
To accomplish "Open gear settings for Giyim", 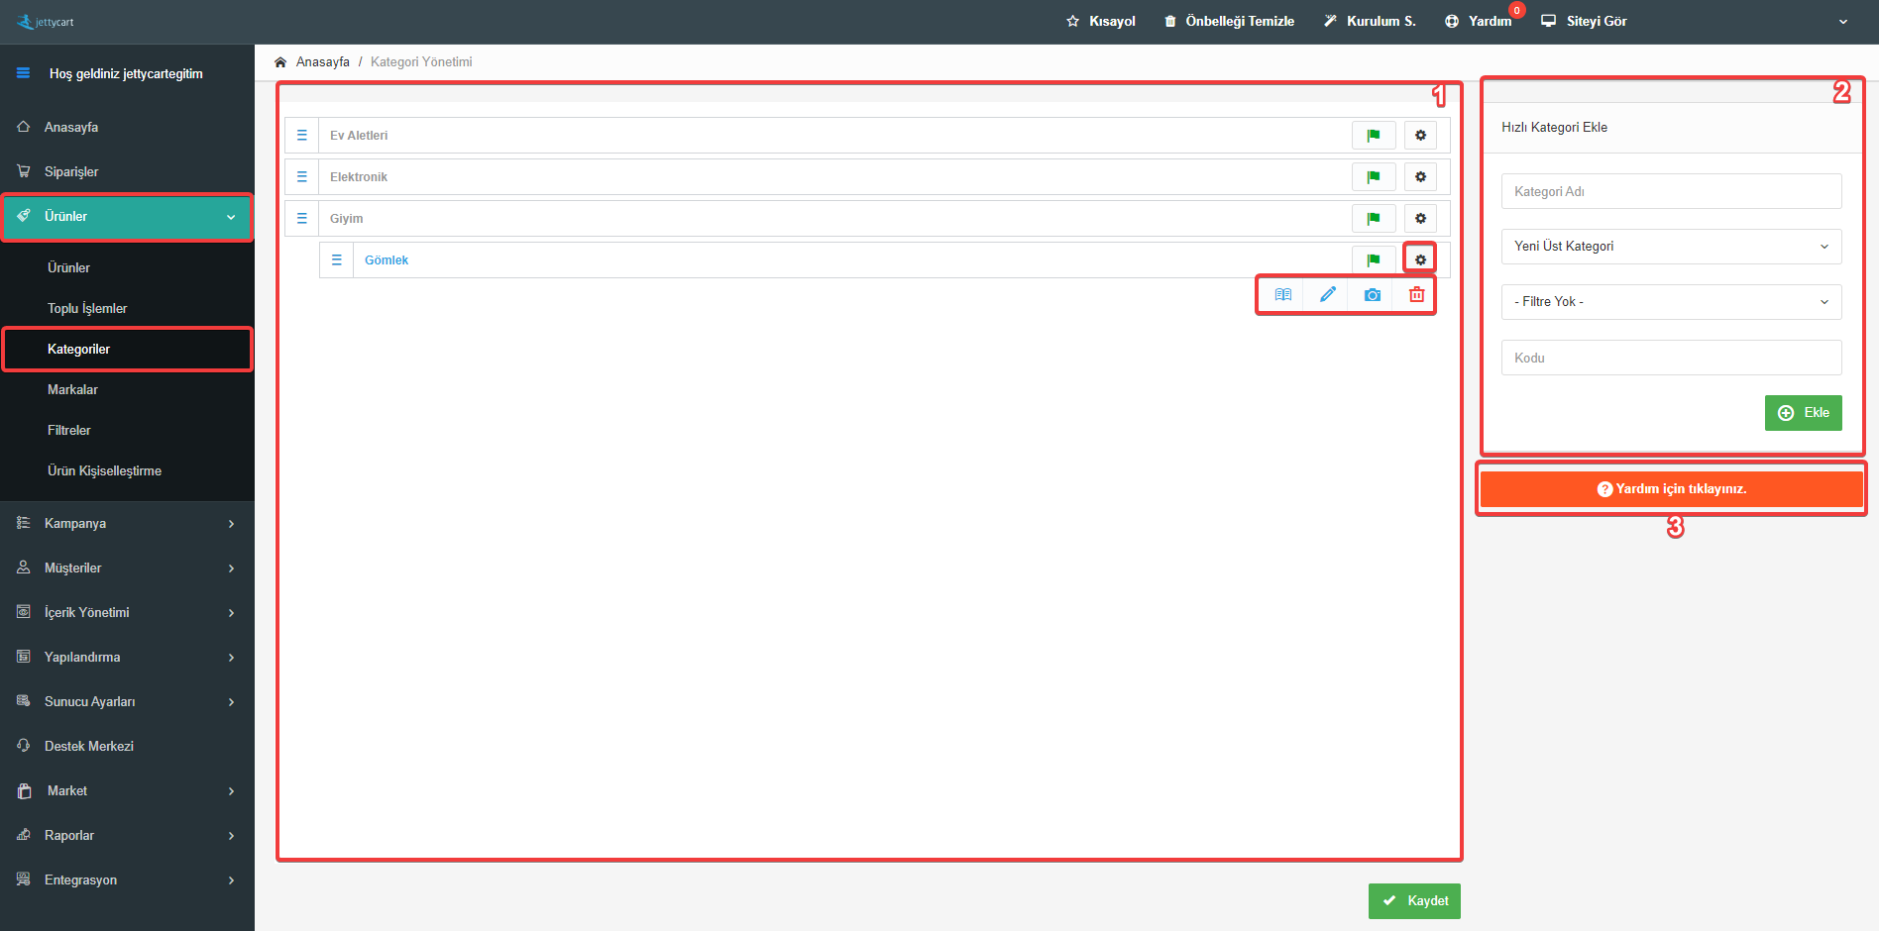I will pos(1420,219).
